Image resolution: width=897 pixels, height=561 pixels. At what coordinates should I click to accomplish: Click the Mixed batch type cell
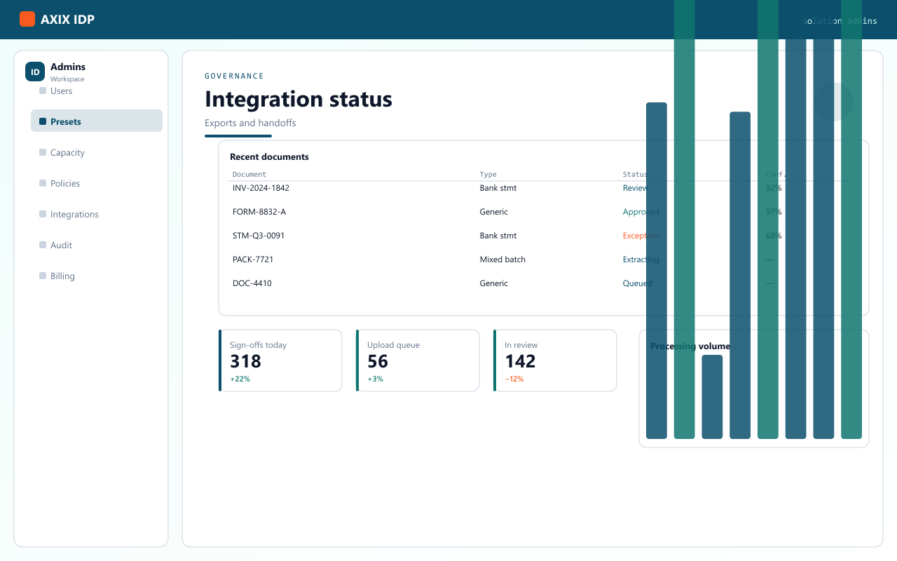coord(502,259)
